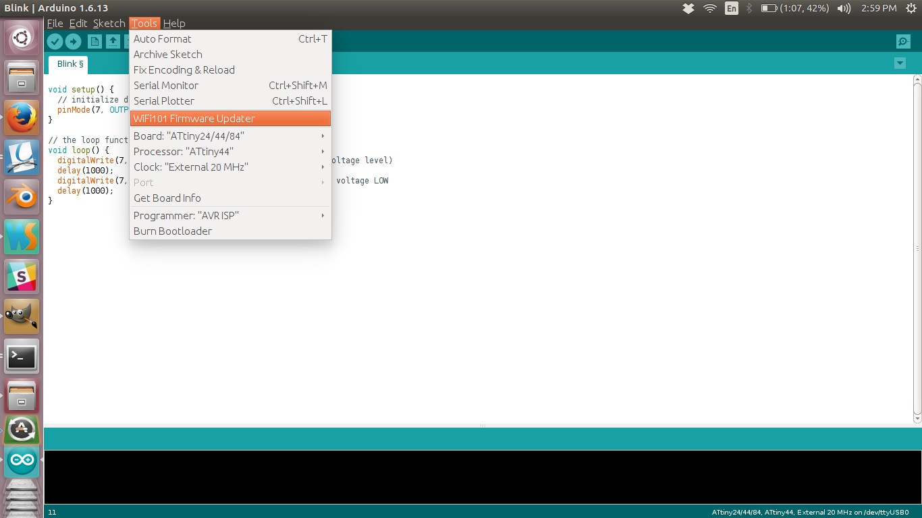Image resolution: width=922 pixels, height=518 pixels.
Task: Click the "pinMode(7, OUTP" code line
Action: (92, 109)
